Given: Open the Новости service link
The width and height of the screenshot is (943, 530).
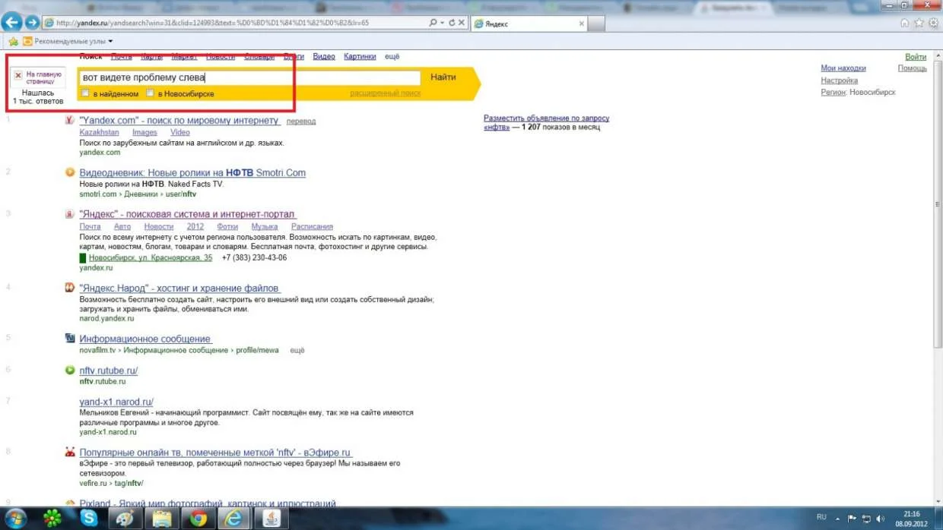Looking at the screenshot, I should coord(221,57).
